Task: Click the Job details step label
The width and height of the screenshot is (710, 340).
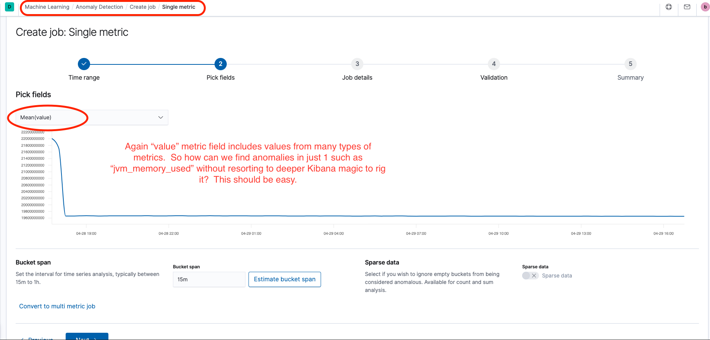Action: [357, 77]
